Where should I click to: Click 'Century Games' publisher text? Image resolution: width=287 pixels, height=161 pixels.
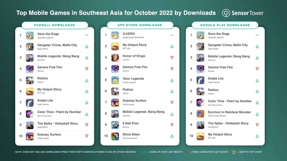point(129,82)
